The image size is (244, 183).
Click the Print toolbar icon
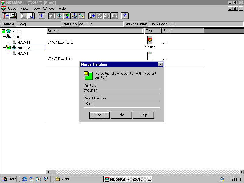[x=13, y=16]
